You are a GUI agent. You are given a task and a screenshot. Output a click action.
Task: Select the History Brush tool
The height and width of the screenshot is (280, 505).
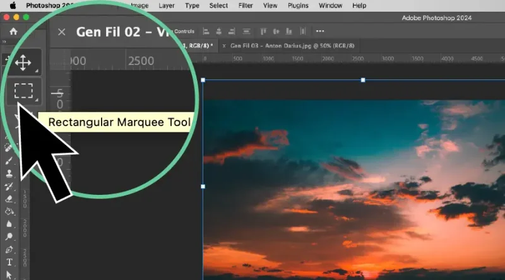tap(9, 186)
